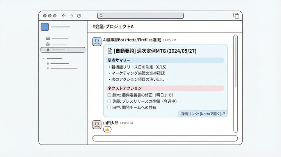Click the chat vertical scrollbar

pos(235,84)
